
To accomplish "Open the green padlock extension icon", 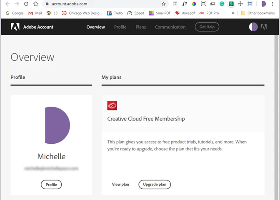I will point(231,4).
